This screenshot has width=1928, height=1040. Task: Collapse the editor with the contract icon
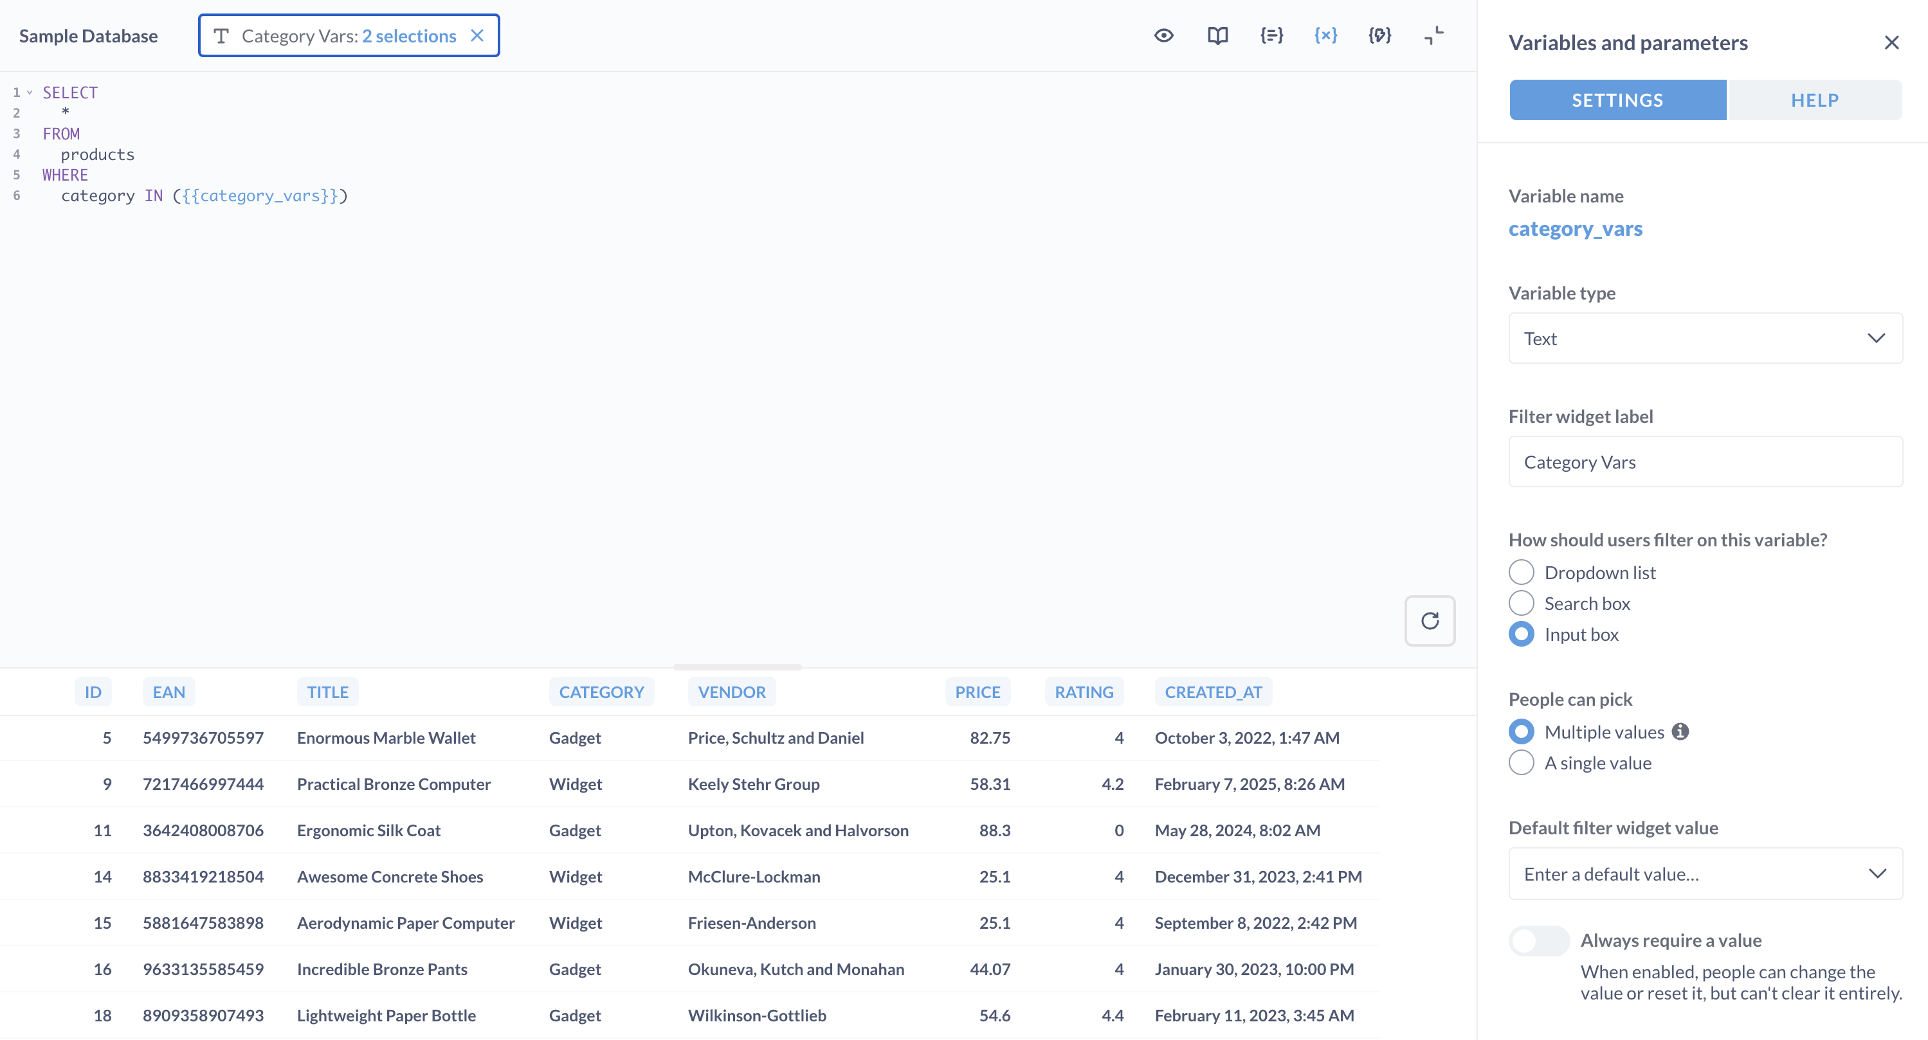[x=1433, y=35]
